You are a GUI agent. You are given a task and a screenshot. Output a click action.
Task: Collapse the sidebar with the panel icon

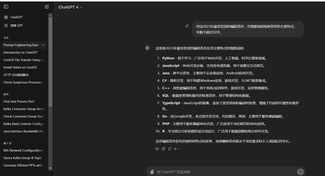click(6, 7)
